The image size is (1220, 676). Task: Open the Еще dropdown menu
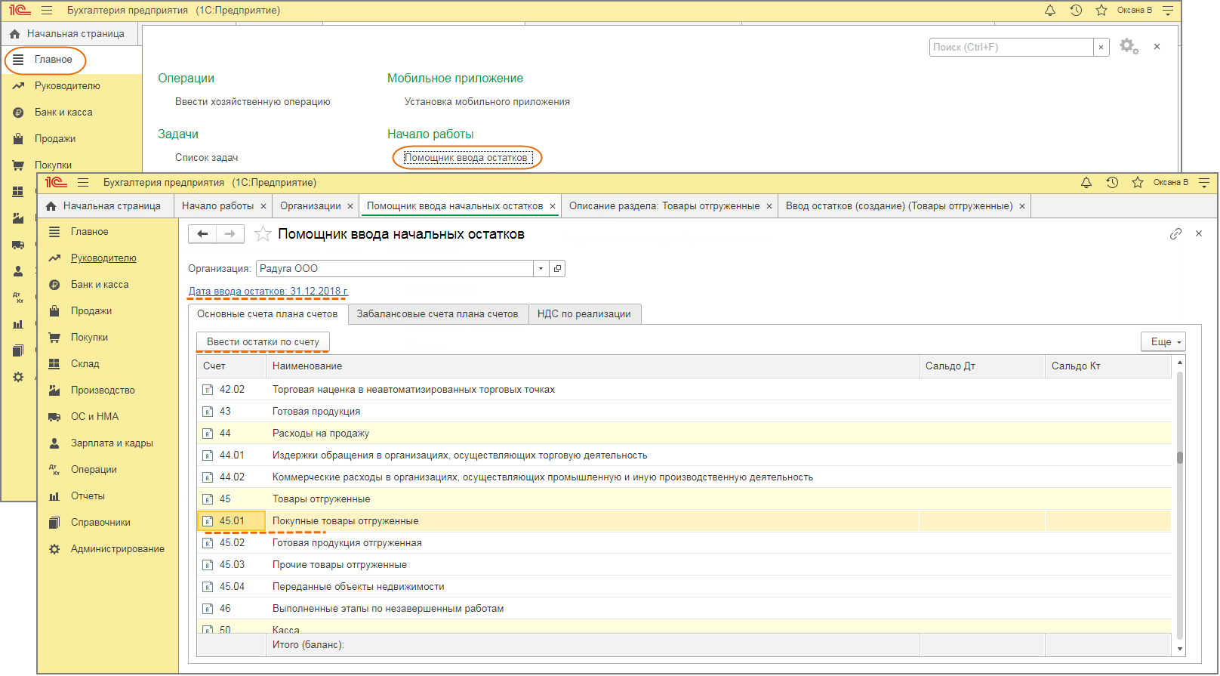1163,342
